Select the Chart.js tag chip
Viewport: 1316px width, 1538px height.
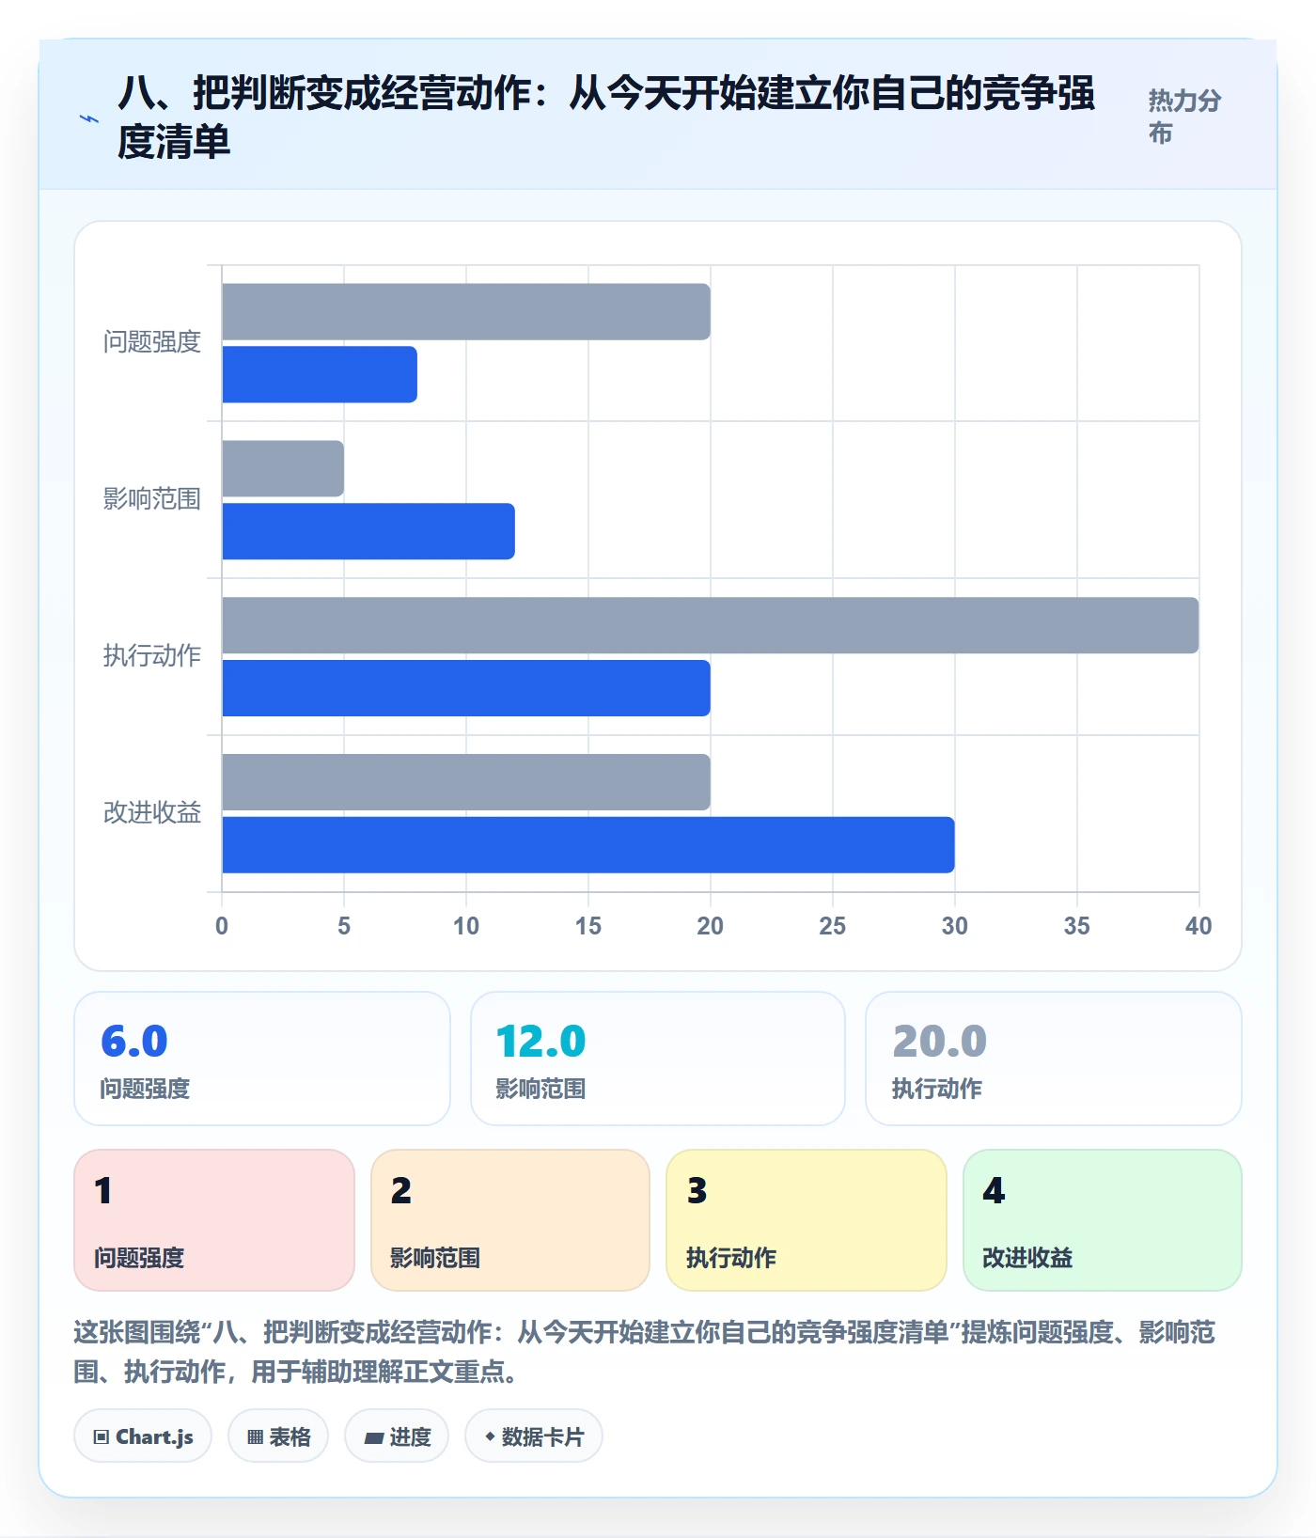coord(143,1436)
